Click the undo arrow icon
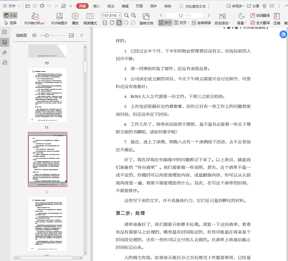Screen dimensions: 288x261 [x=49, y=6]
